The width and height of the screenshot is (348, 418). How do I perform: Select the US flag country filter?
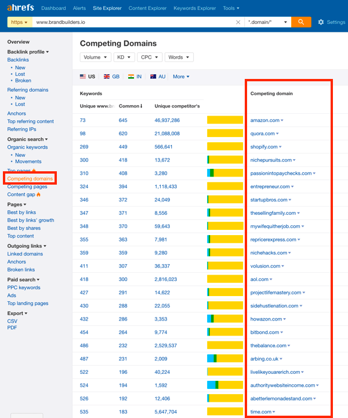pyautogui.click(x=88, y=77)
